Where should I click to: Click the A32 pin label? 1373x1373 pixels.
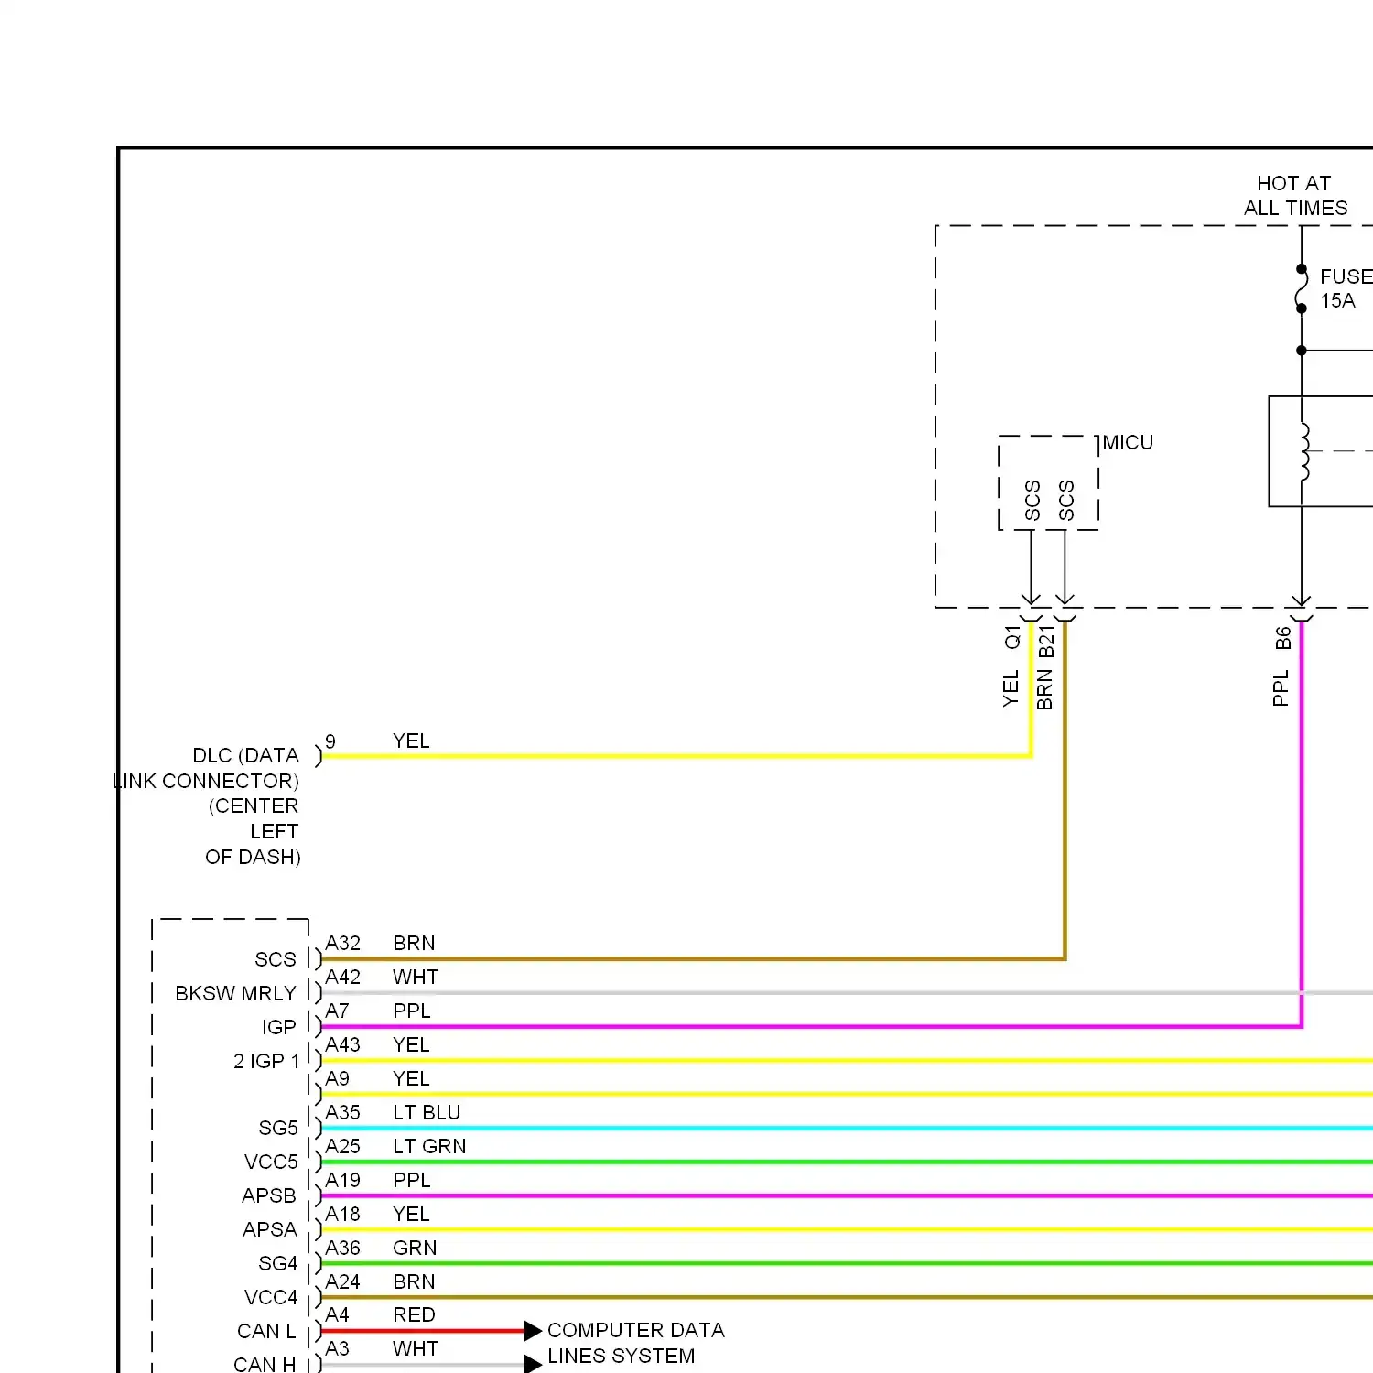pos(343,944)
